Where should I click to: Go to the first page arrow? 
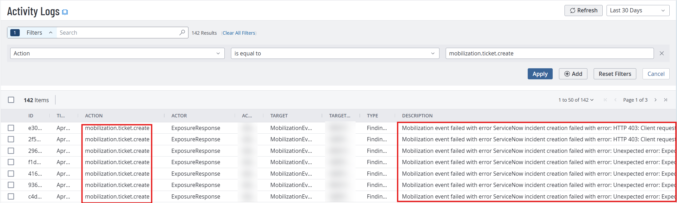pyautogui.click(x=605, y=100)
